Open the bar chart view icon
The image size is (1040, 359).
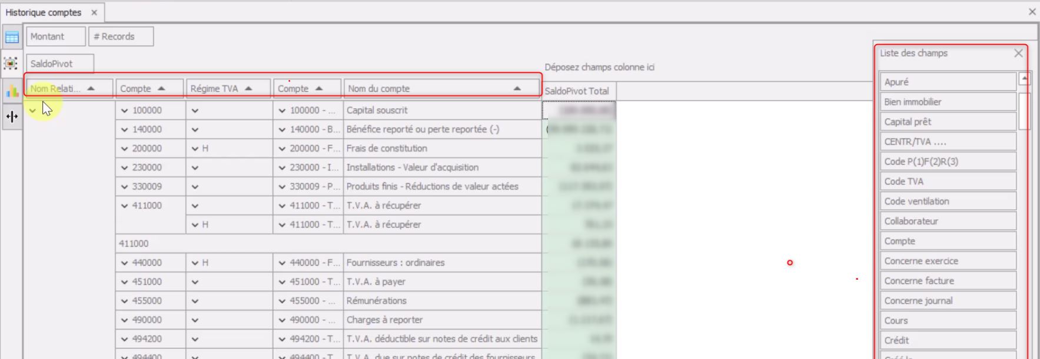point(11,90)
